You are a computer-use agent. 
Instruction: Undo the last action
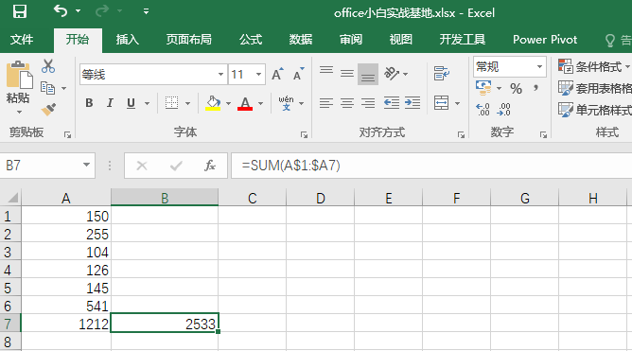(61, 11)
